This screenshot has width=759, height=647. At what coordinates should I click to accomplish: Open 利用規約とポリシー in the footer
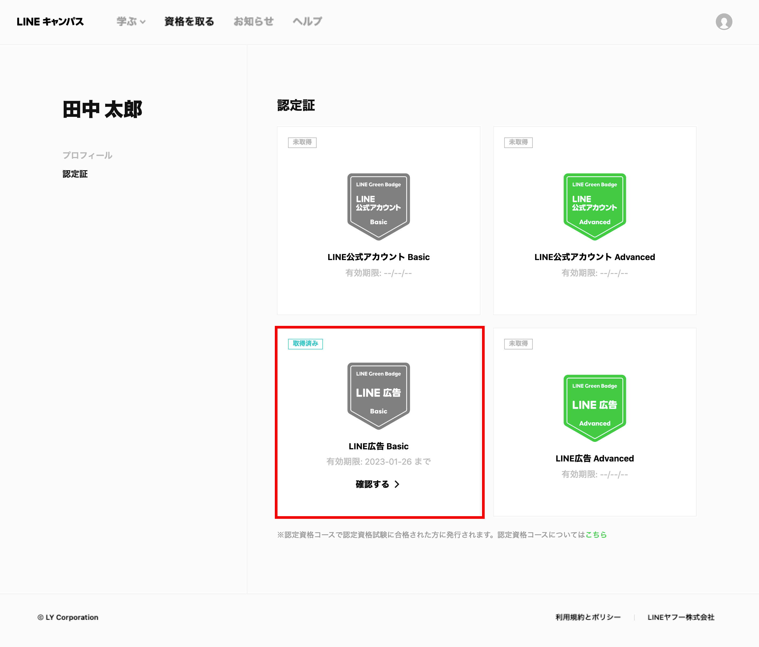coord(588,617)
